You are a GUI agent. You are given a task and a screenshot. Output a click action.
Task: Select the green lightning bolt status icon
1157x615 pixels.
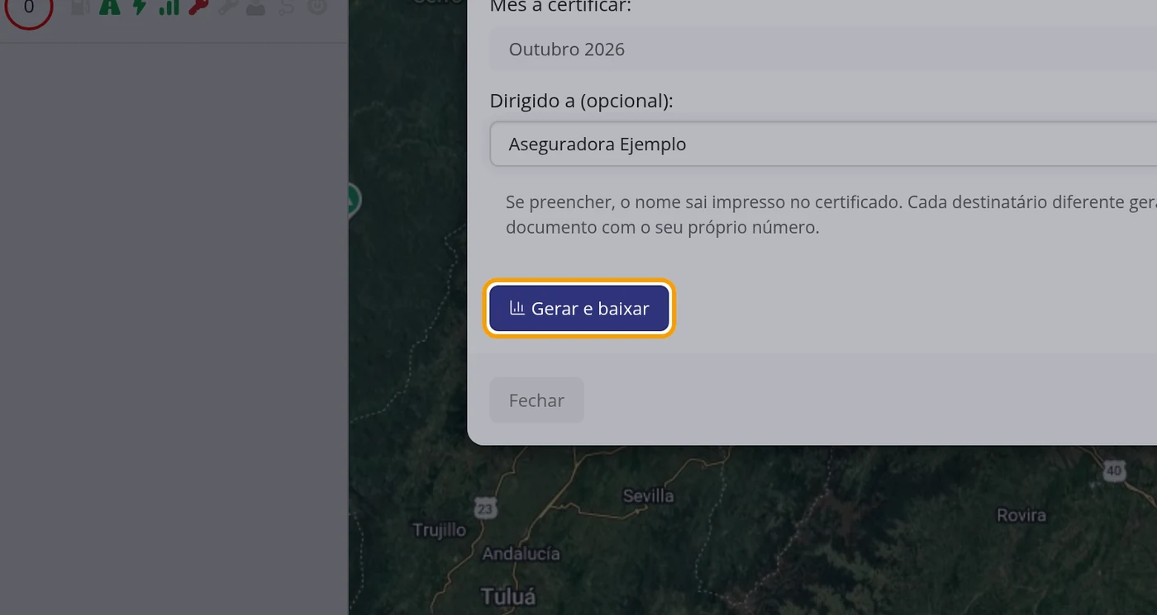point(139,7)
